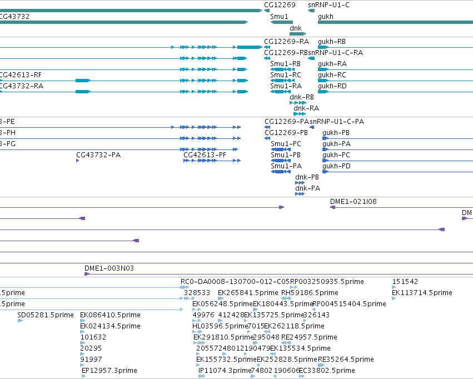
Task: Select the snRNP-U1-C-RA transcript label
Action: [336, 53]
